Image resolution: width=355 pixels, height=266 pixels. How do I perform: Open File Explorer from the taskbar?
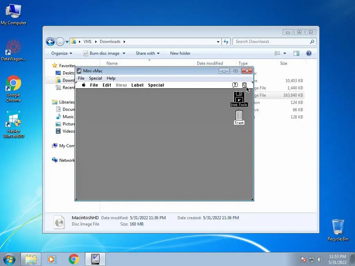pos(31,259)
